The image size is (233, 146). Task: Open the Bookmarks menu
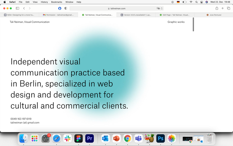tap(57, 2)
